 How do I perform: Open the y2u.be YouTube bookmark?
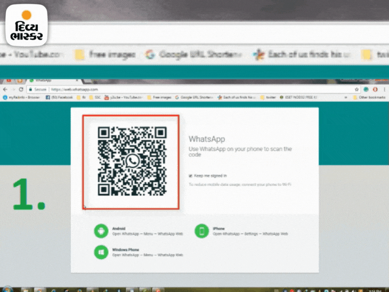pyautogui.click(x=123, y=98)
